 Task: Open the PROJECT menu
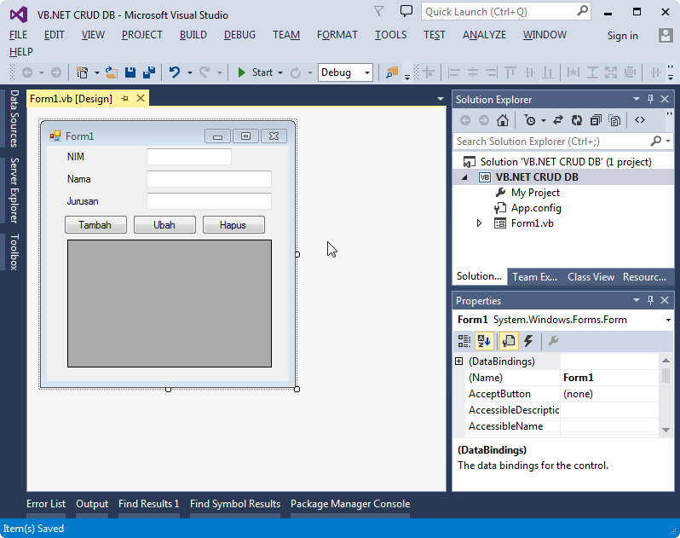coord(141,35)
